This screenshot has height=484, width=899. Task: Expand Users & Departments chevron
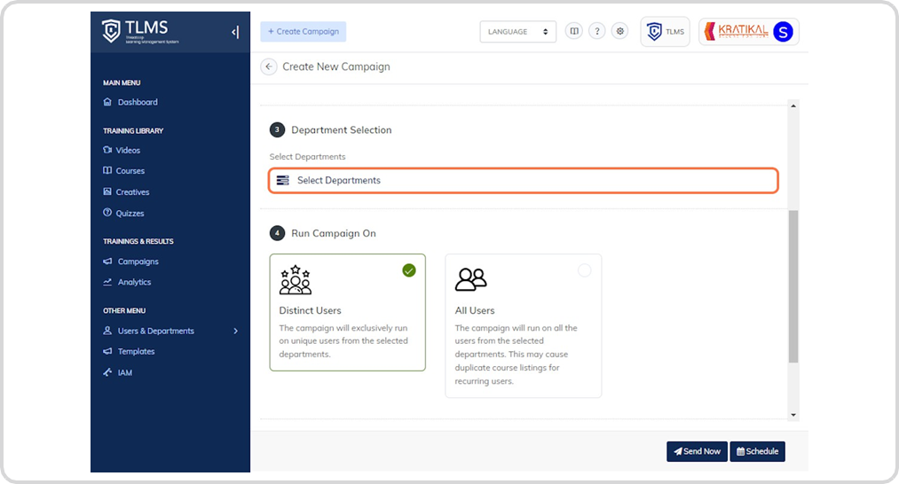pyautogui.click(x=236, y=331)
